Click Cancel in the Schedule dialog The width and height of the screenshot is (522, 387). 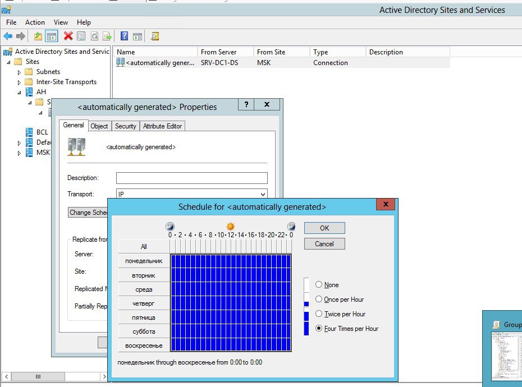coord(324,243)
